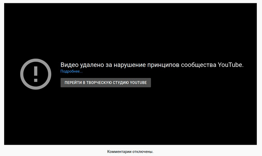This screenshot has height=156, width=262.
Task: Click the exclamation mark warning icon
Action: point(36,74)
